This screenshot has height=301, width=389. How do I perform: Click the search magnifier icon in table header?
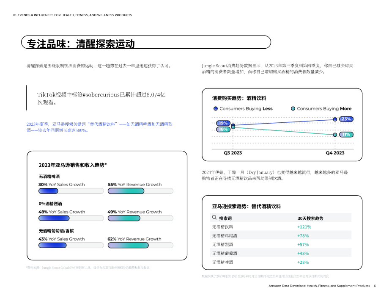(214, 218)
